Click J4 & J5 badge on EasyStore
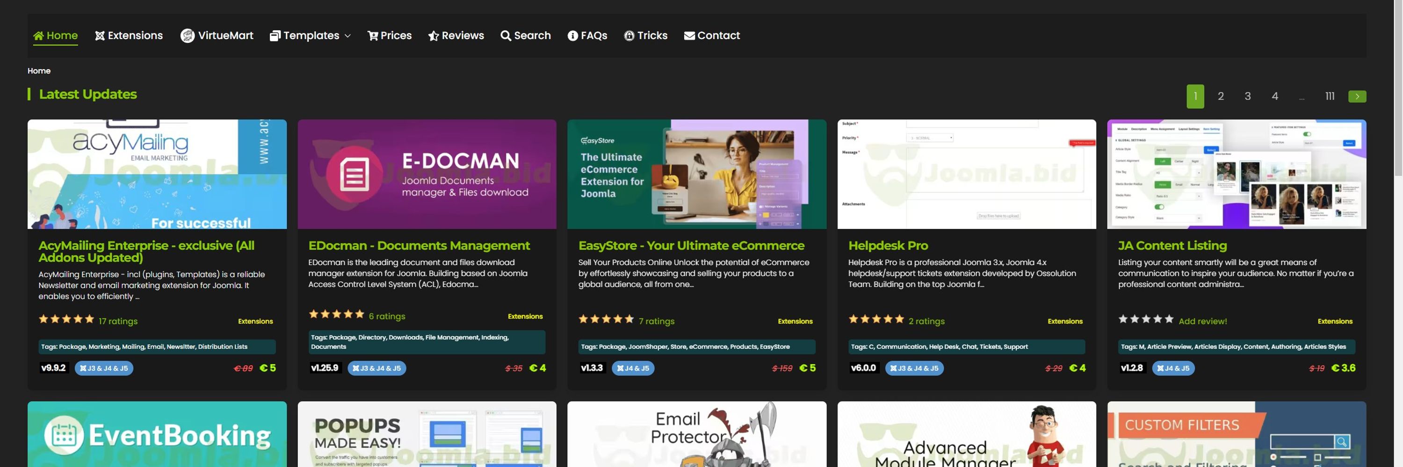This screenshot has height=467, width=1403. (x=633, y=368)
